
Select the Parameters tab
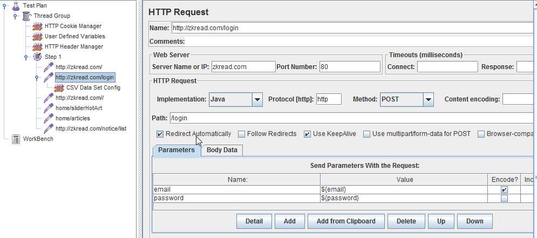click(x=176, y=150)
